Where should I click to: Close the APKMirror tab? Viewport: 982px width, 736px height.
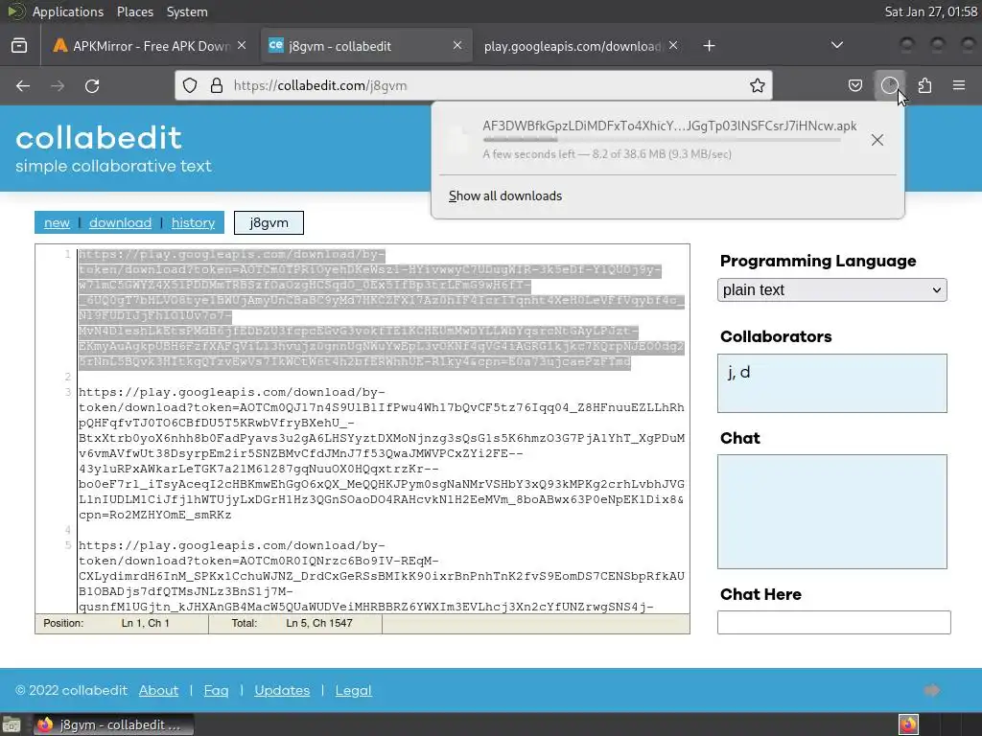(x=242, y=46)
